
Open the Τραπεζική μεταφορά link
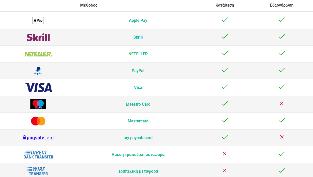138,171
